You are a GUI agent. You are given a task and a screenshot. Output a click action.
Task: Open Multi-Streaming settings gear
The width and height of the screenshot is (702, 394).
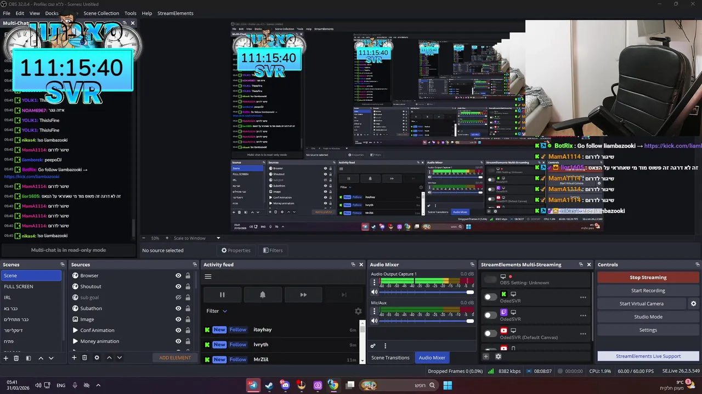498,357
